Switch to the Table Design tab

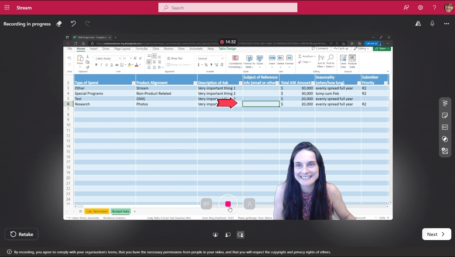227,49
